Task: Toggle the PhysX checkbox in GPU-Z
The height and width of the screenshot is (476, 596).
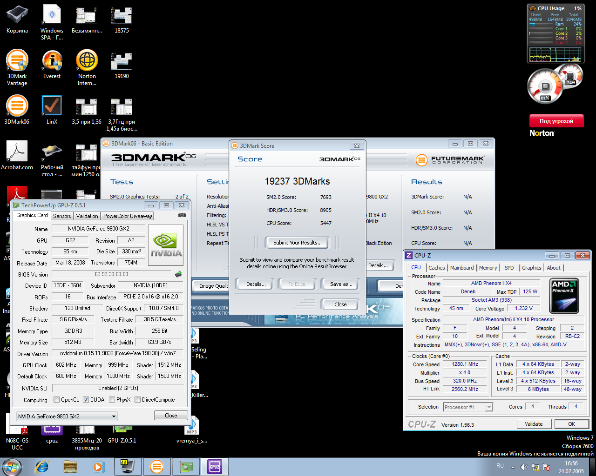Action: [x=112, y=400]
